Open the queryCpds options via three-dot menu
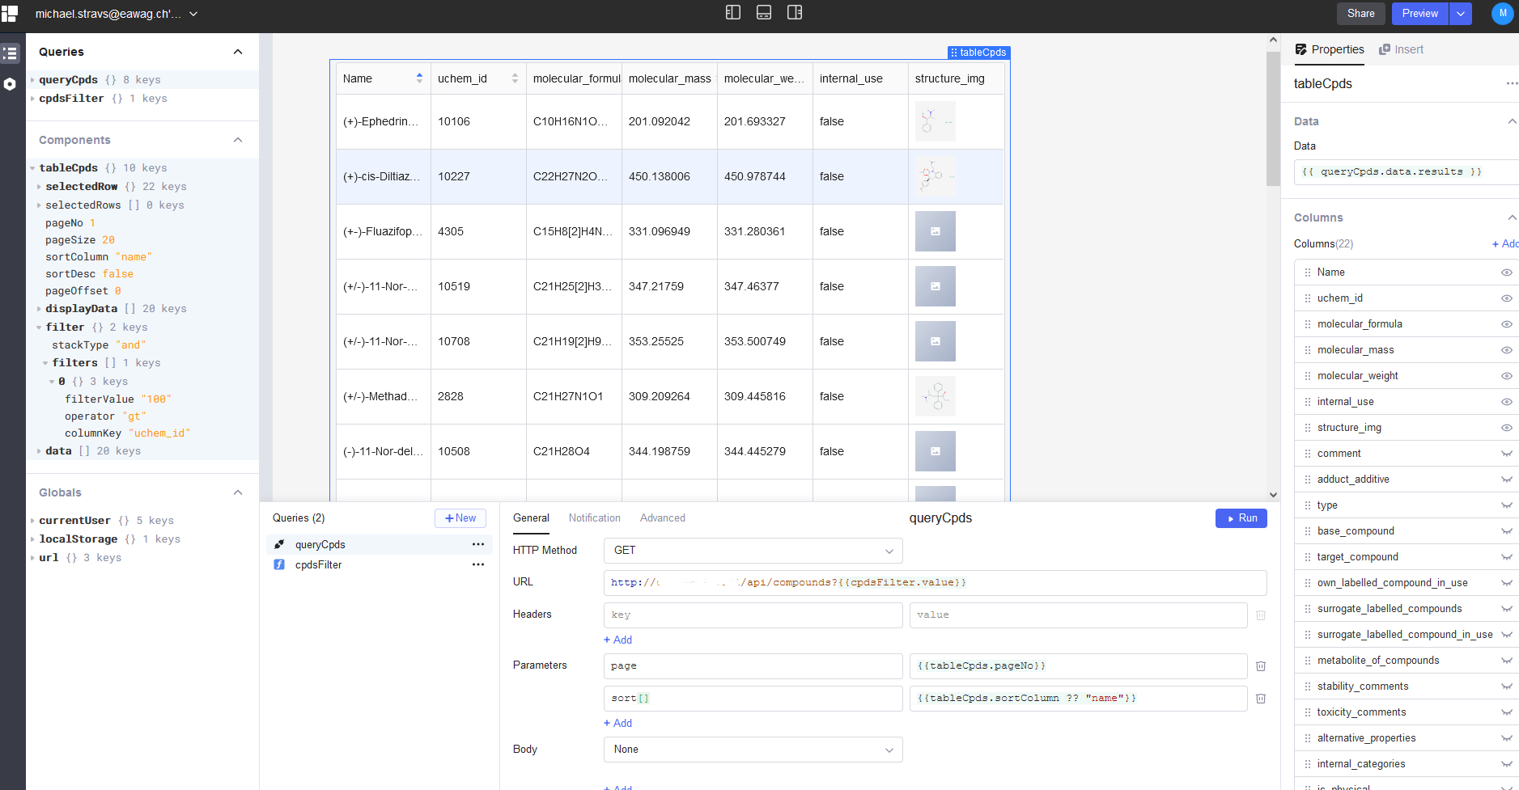 tap(478, 544)
